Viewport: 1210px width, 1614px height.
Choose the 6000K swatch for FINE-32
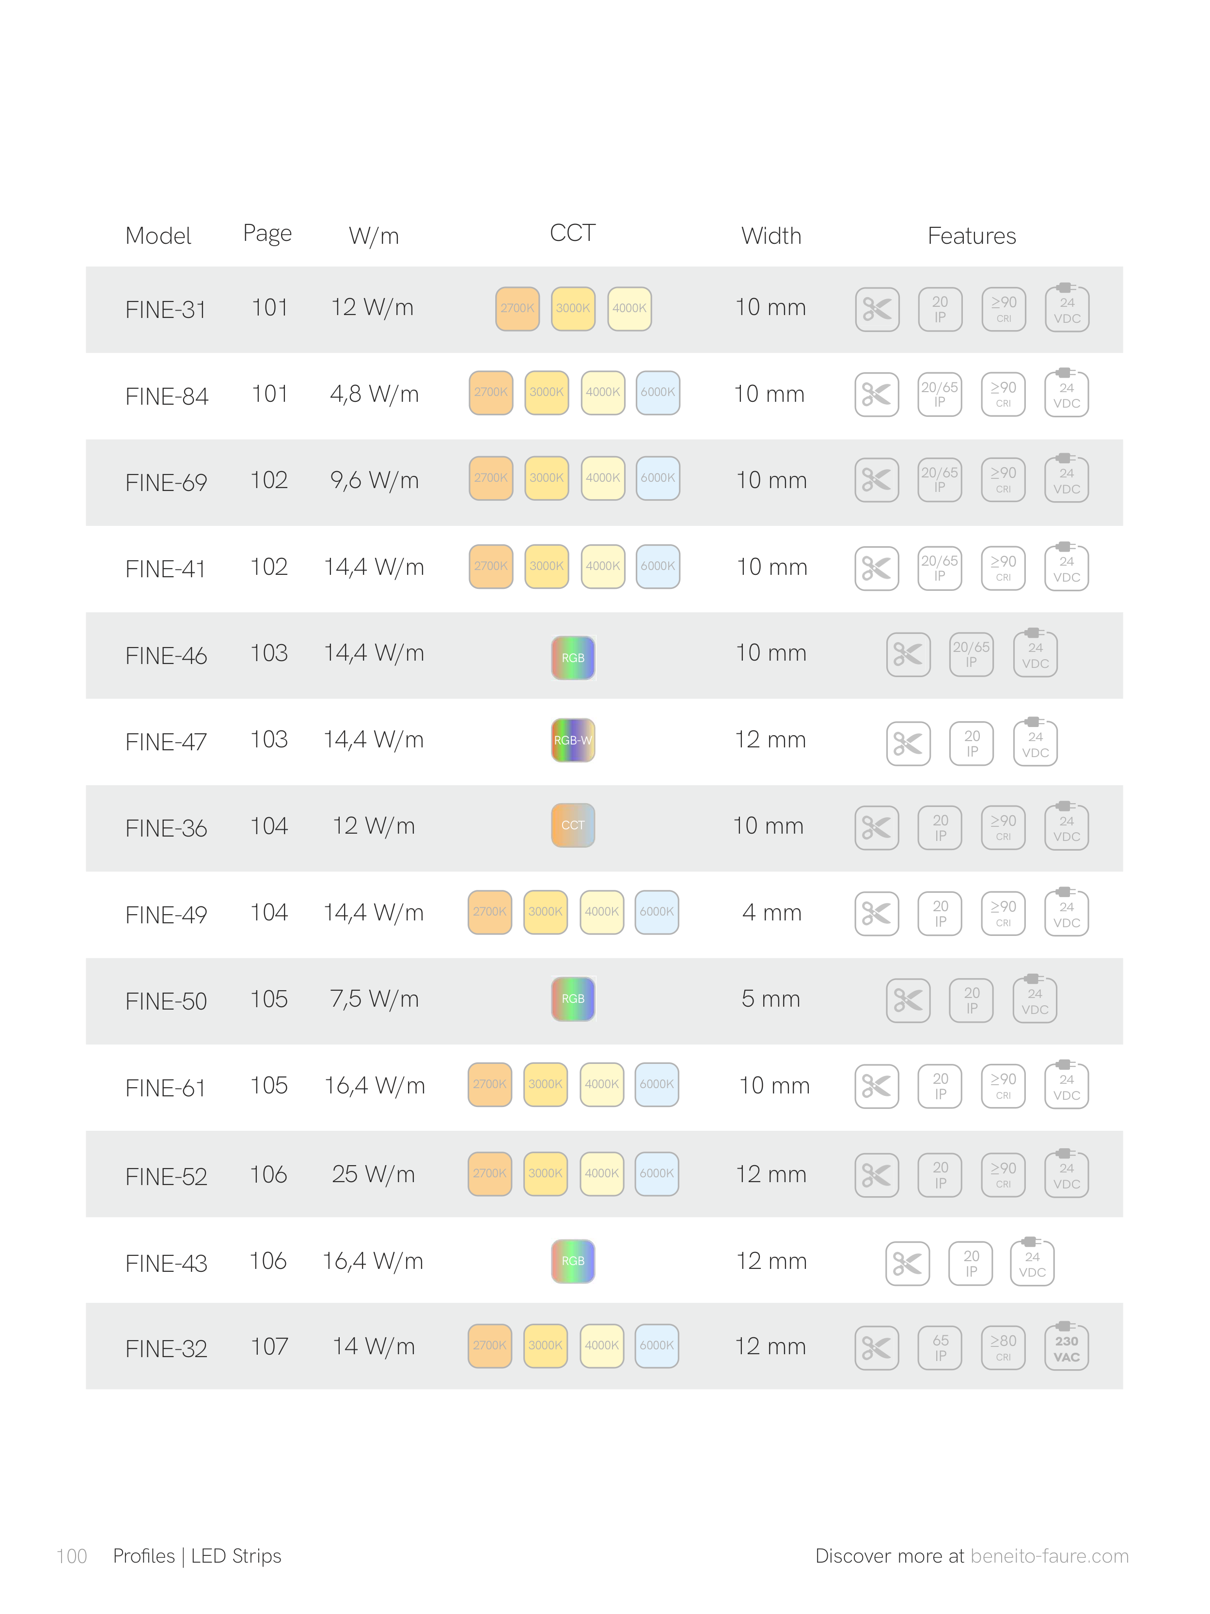tap(657, 1345)
